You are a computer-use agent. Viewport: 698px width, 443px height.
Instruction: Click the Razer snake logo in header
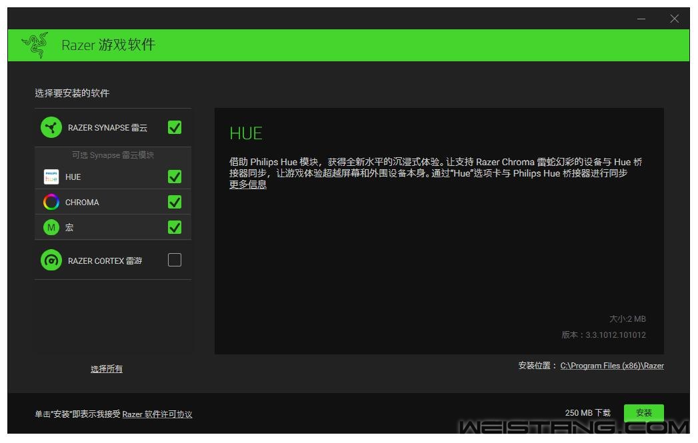click(x=35, y=45)
